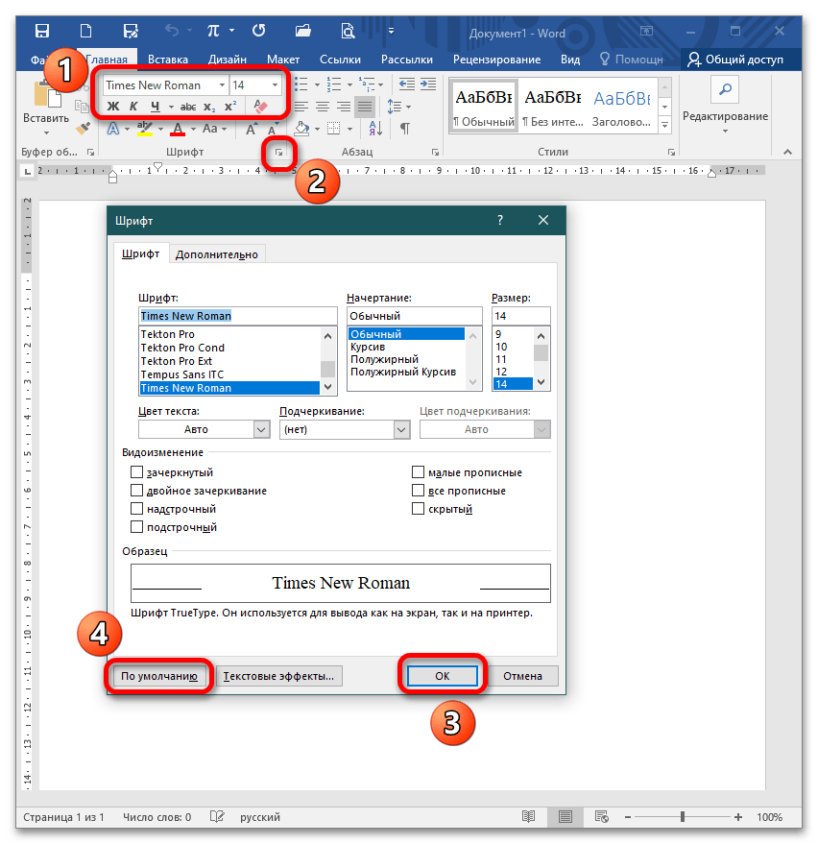Apply italic formatting from the ribbon

click(x=134, y=107)
